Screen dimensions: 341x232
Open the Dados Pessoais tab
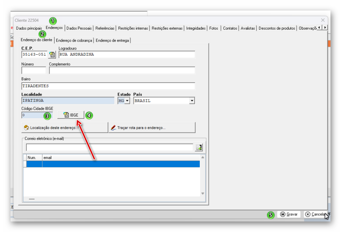pos(79,28)
